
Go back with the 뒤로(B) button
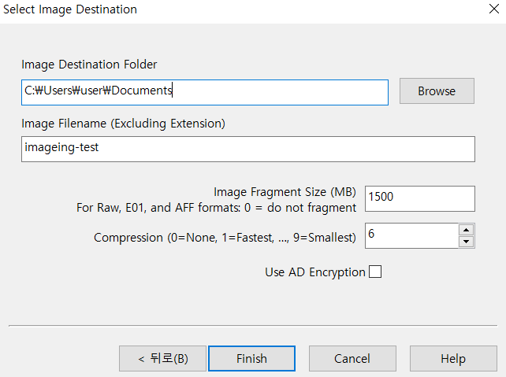(162, 358)
